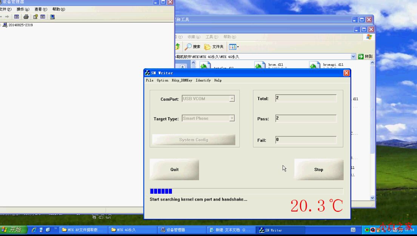The image size is (417, 236).
Task: Open the Explorer address bar dropdown arrow
Action: tap(353, 56)
